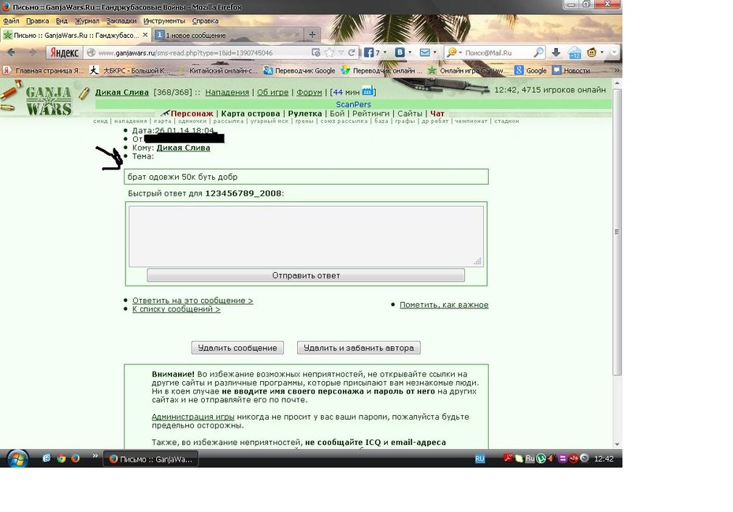The width and height of the screenshot is (733, 512).
Task: Click the Удалить сообщение button
Action: coord(237,348)
